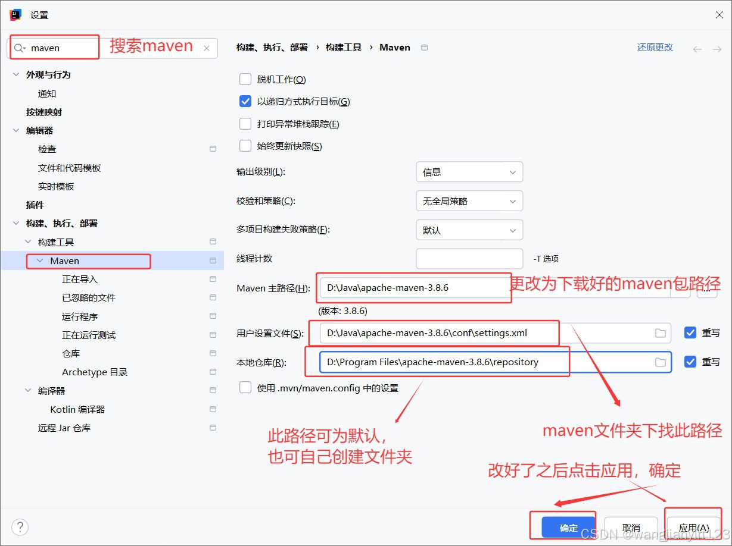
Task: Browse folder for 本地仓库
Action: click(x=660, y=362)
